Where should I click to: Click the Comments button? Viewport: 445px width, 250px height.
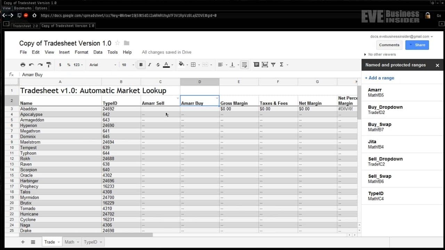(x=389, y=45)
